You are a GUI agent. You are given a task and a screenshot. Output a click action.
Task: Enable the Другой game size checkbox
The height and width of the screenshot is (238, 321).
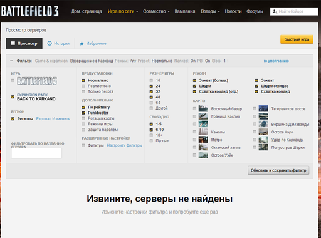(x=151, y=108)
